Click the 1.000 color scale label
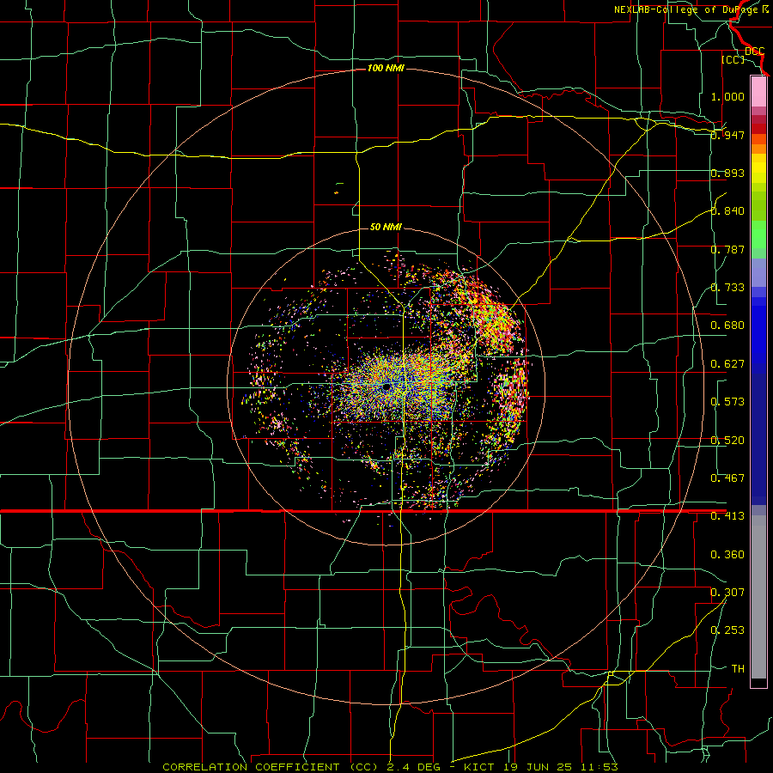773x773 pixels. pyautogui.click(x=727, y=96)
